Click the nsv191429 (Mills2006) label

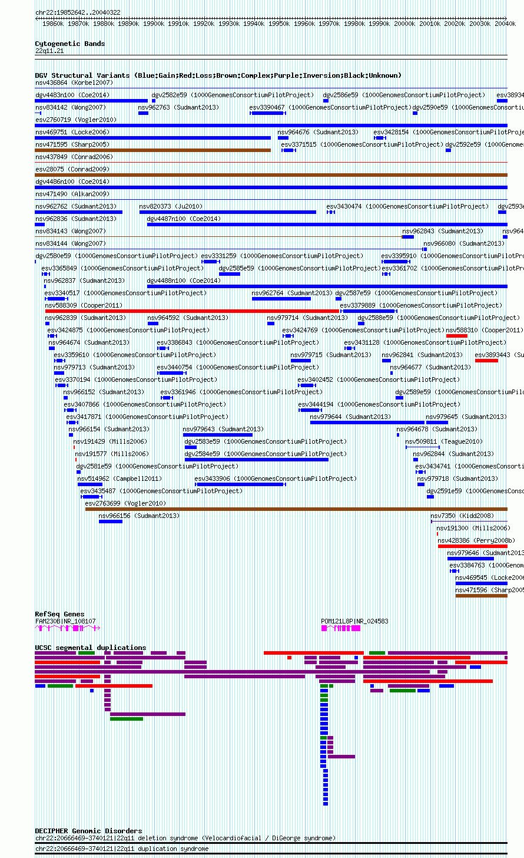(x=110, y=441)
